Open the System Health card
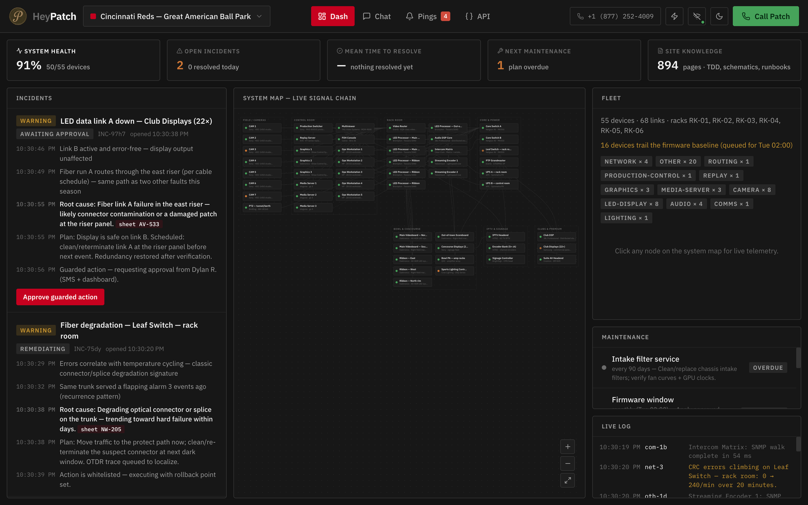Image resolution: width=808 pixels, height=505 pixels. (x=84, y=60)
